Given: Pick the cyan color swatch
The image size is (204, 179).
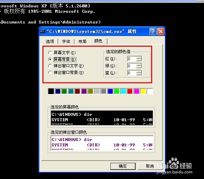Looking at the screenshot, I should 124,91.
